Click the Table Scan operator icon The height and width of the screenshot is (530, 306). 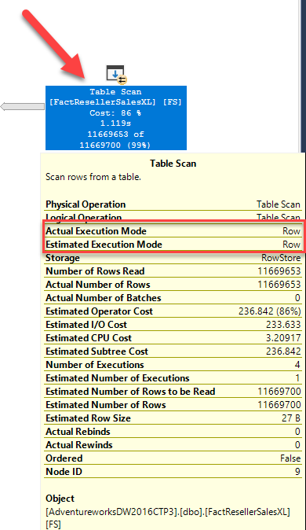point(115,72)
